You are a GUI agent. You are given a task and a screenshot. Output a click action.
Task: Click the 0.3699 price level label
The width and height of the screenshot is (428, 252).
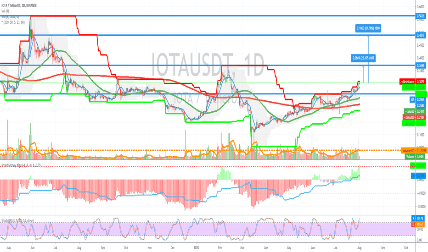click(420, 66)
